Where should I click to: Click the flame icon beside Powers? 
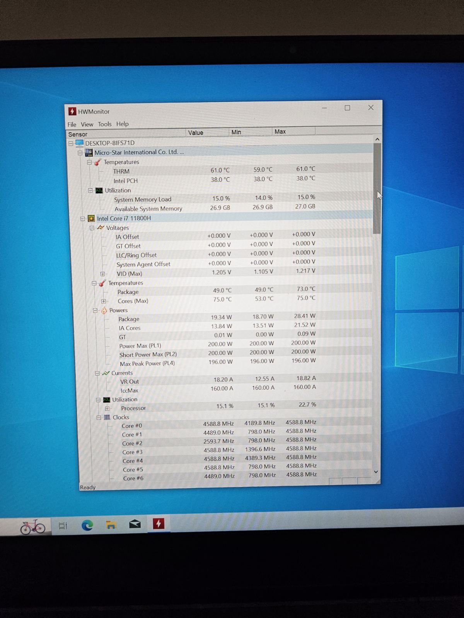pyautogui.click(x=104, y=310)
